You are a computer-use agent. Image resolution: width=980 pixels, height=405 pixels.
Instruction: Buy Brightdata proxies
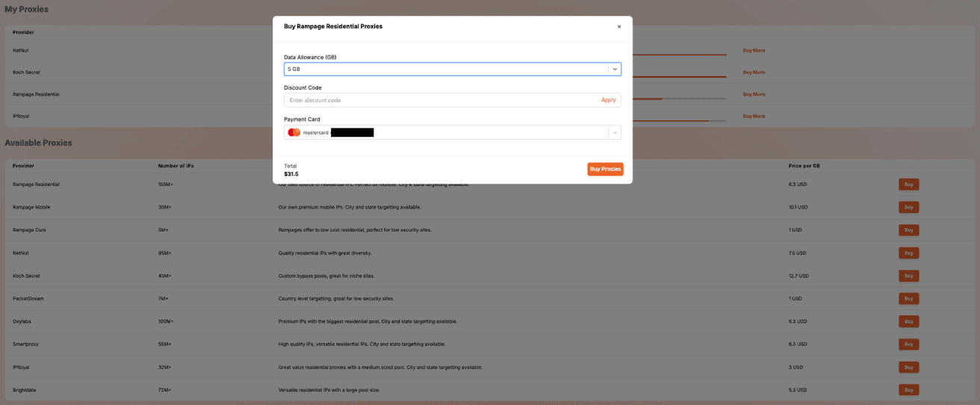[908, 390]
